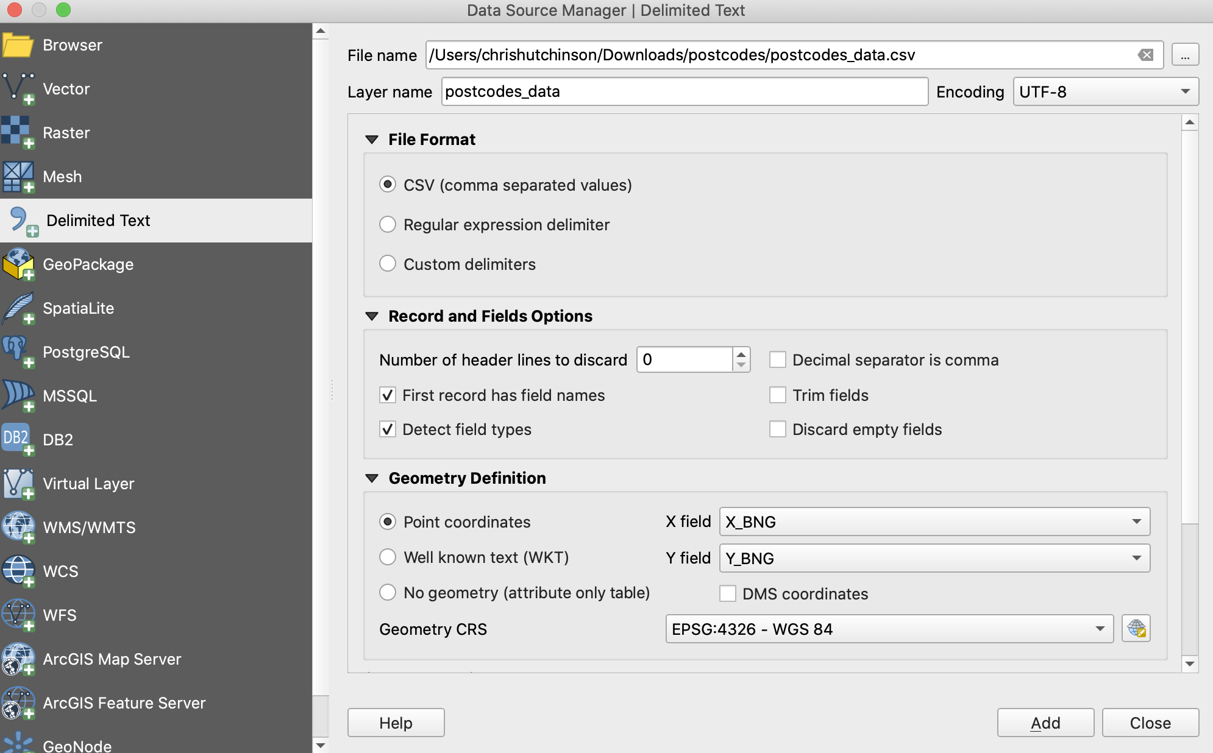Select the Custom delimiters radio option
Screen dimensions: 1213x753
pyautogui.click(x=388, y=264)
